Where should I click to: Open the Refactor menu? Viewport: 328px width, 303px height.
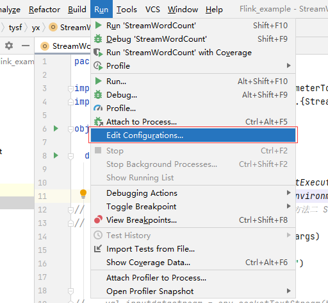(44, 10)
